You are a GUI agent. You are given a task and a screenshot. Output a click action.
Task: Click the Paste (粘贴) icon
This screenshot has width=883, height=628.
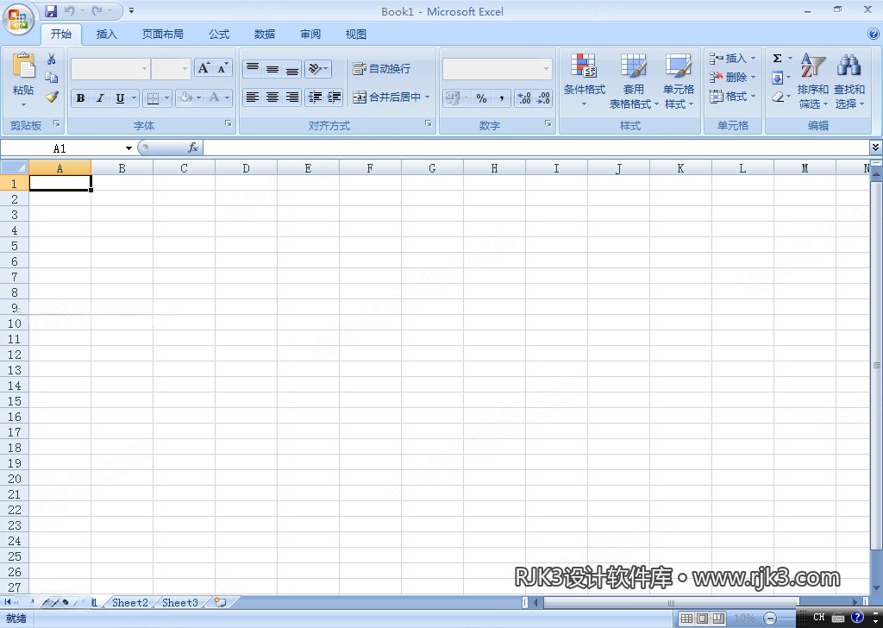(x=23, y=66)
